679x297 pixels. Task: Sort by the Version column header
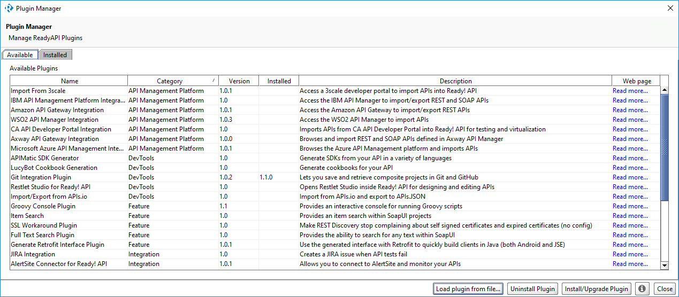[x=239, y=81]
